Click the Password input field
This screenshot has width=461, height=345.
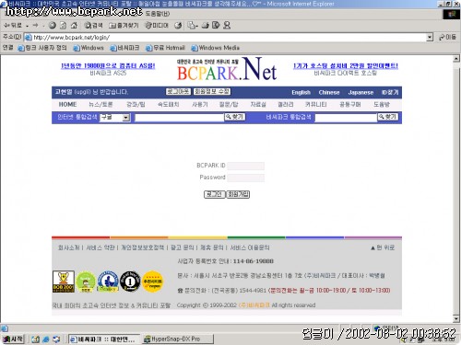tap(245, 178)
